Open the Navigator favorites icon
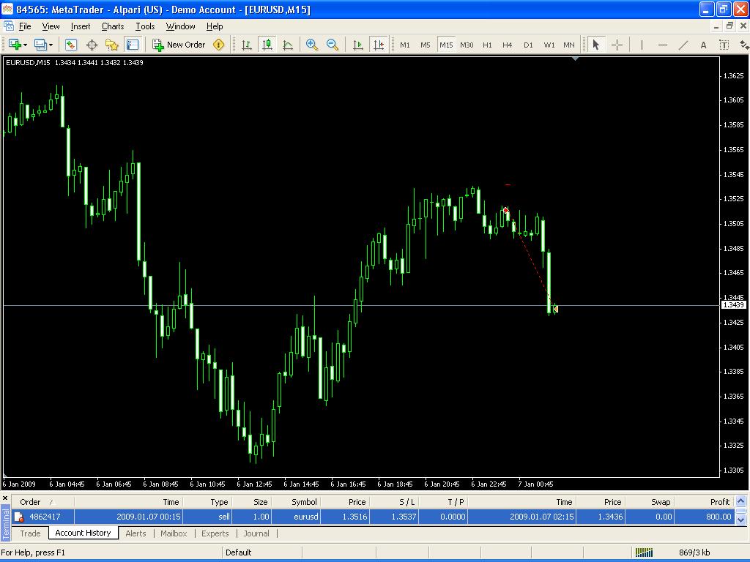Viewport: 750px width, 562px height. pos(112,45)
